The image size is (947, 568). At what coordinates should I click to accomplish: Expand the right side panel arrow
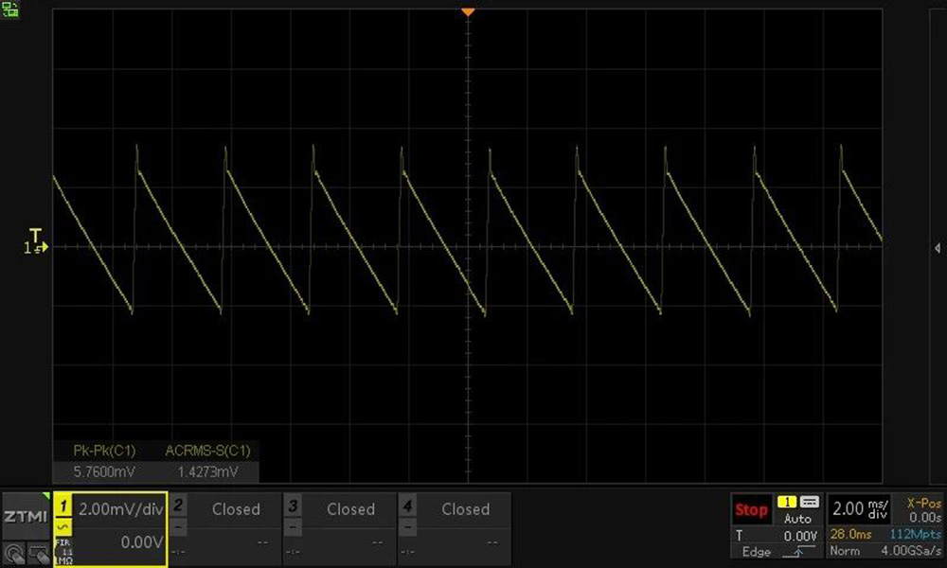[x=937, y=246]
